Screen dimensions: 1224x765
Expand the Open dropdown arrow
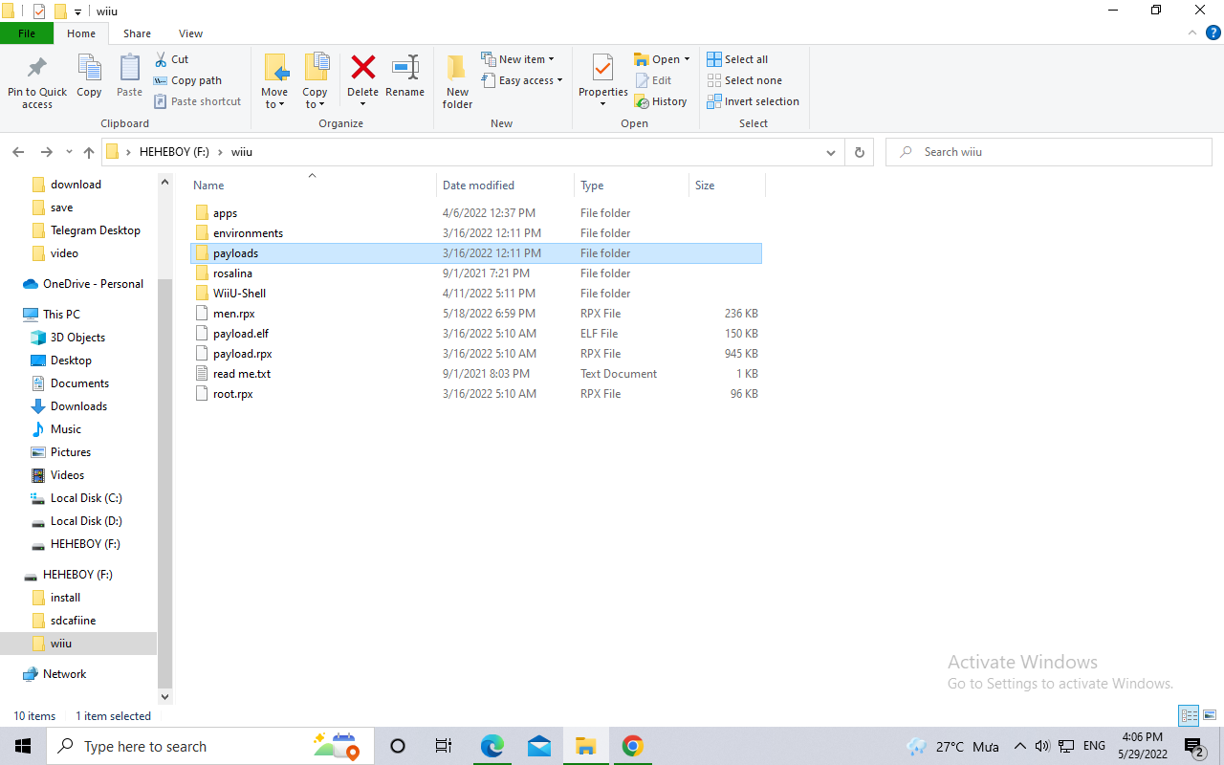click(x=687, y=59)
